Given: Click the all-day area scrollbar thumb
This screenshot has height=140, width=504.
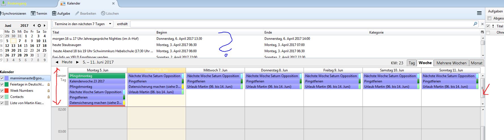Looking at the screenshot, I should pyautogui.click(x=483, y=88).
